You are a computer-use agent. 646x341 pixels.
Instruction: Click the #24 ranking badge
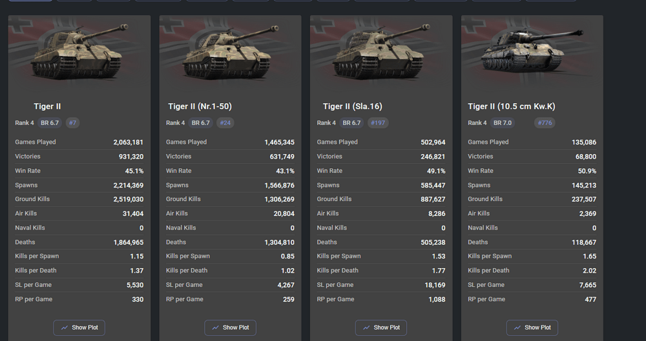(x=225, y=122)
